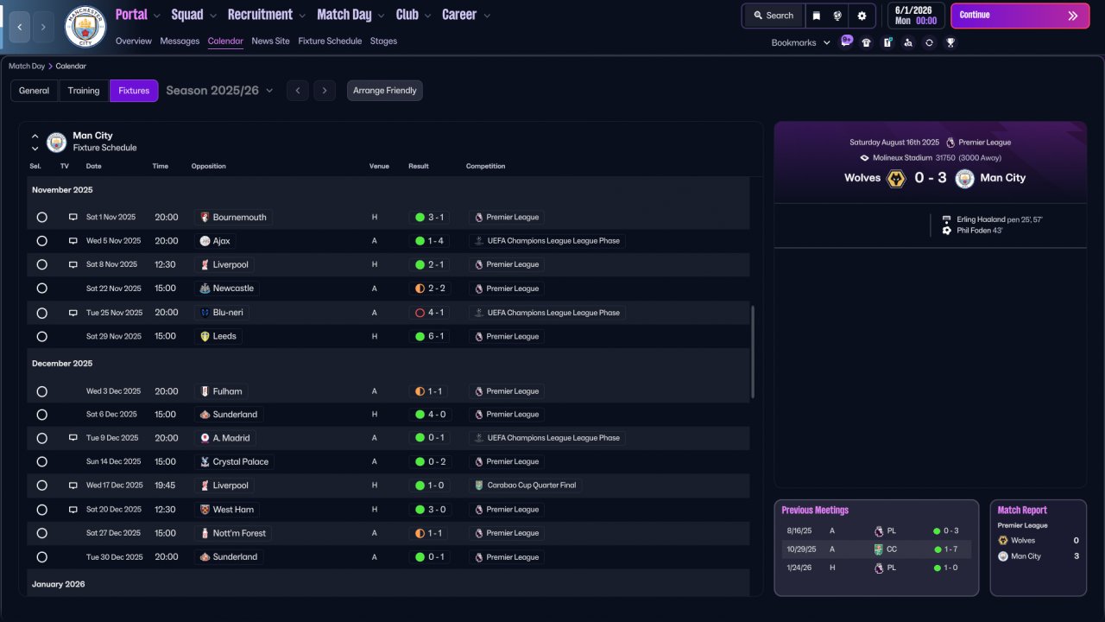Select the radio button for Bournemouth fixture
The image size is (1105, 622).
(x=41, y=217)
